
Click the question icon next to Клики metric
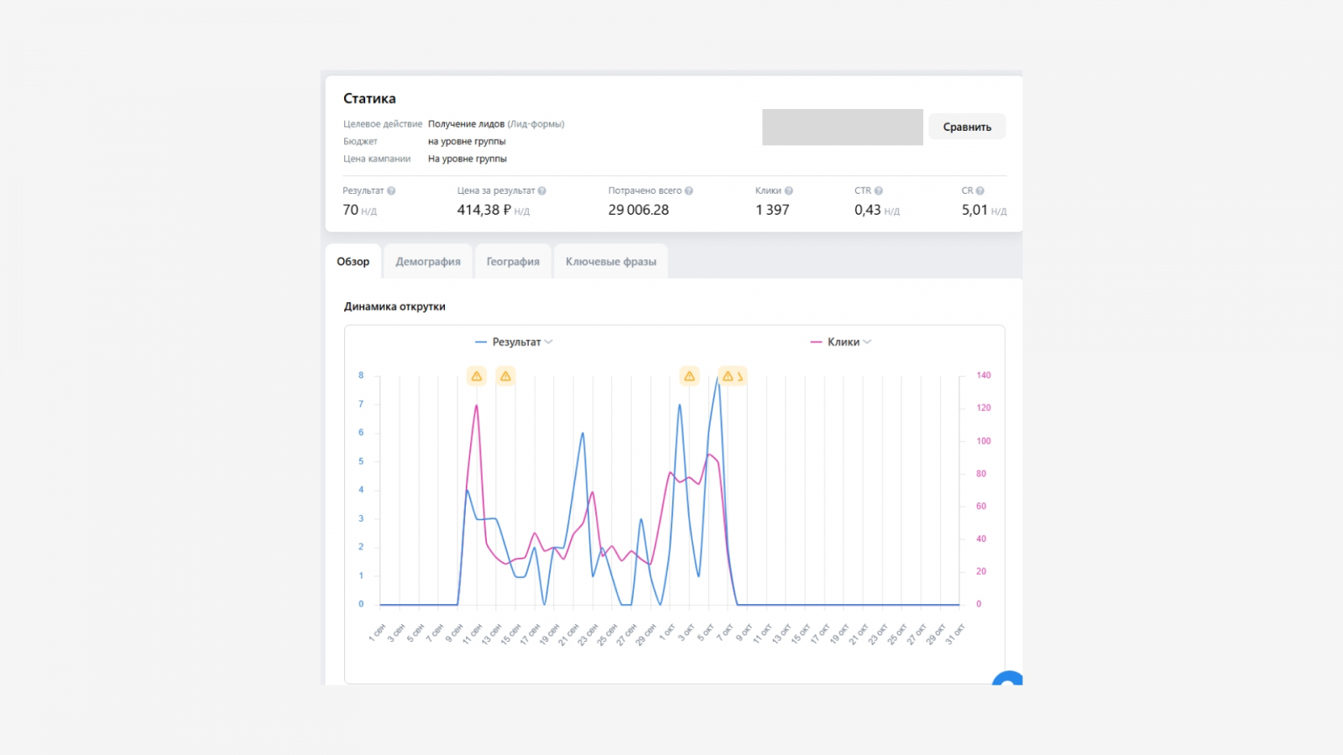tap(789, 191)
